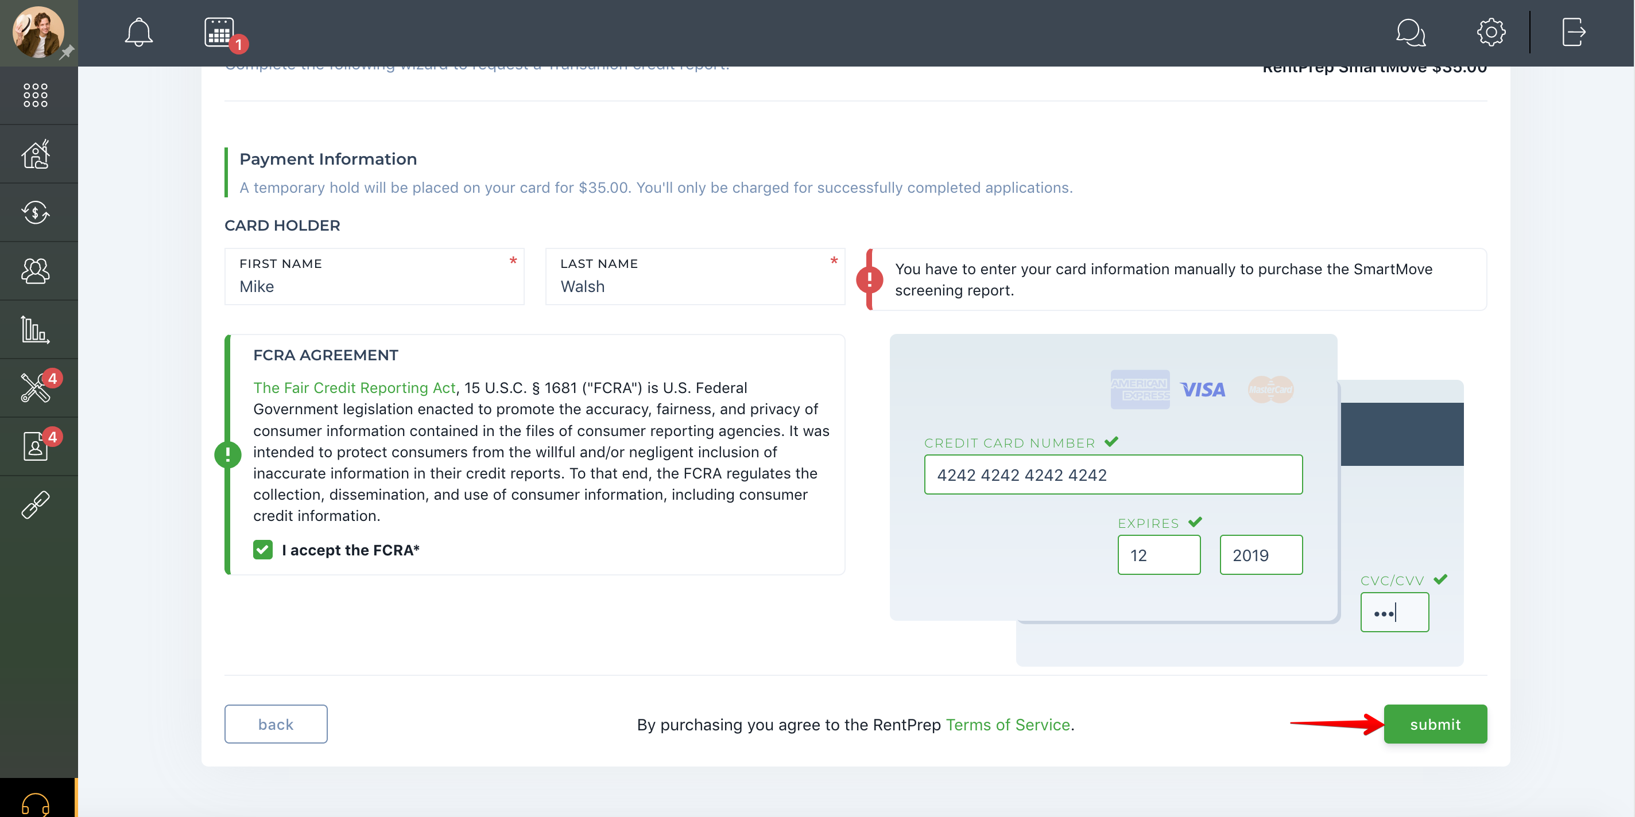Click the CARD HOLDER label
1635x817 pixels.
pyautogui.click(x=282, y=226)
